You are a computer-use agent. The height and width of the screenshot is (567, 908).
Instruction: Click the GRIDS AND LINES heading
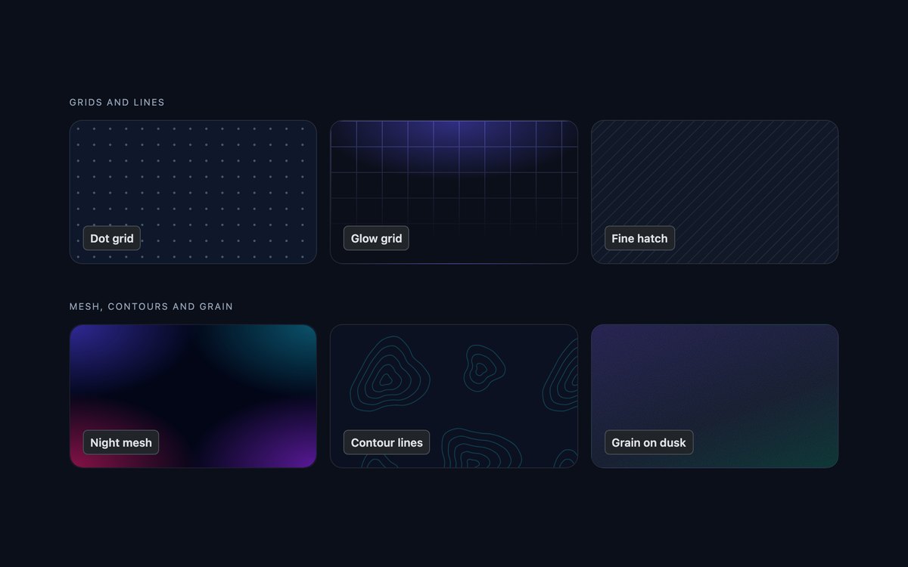point(117,102)
